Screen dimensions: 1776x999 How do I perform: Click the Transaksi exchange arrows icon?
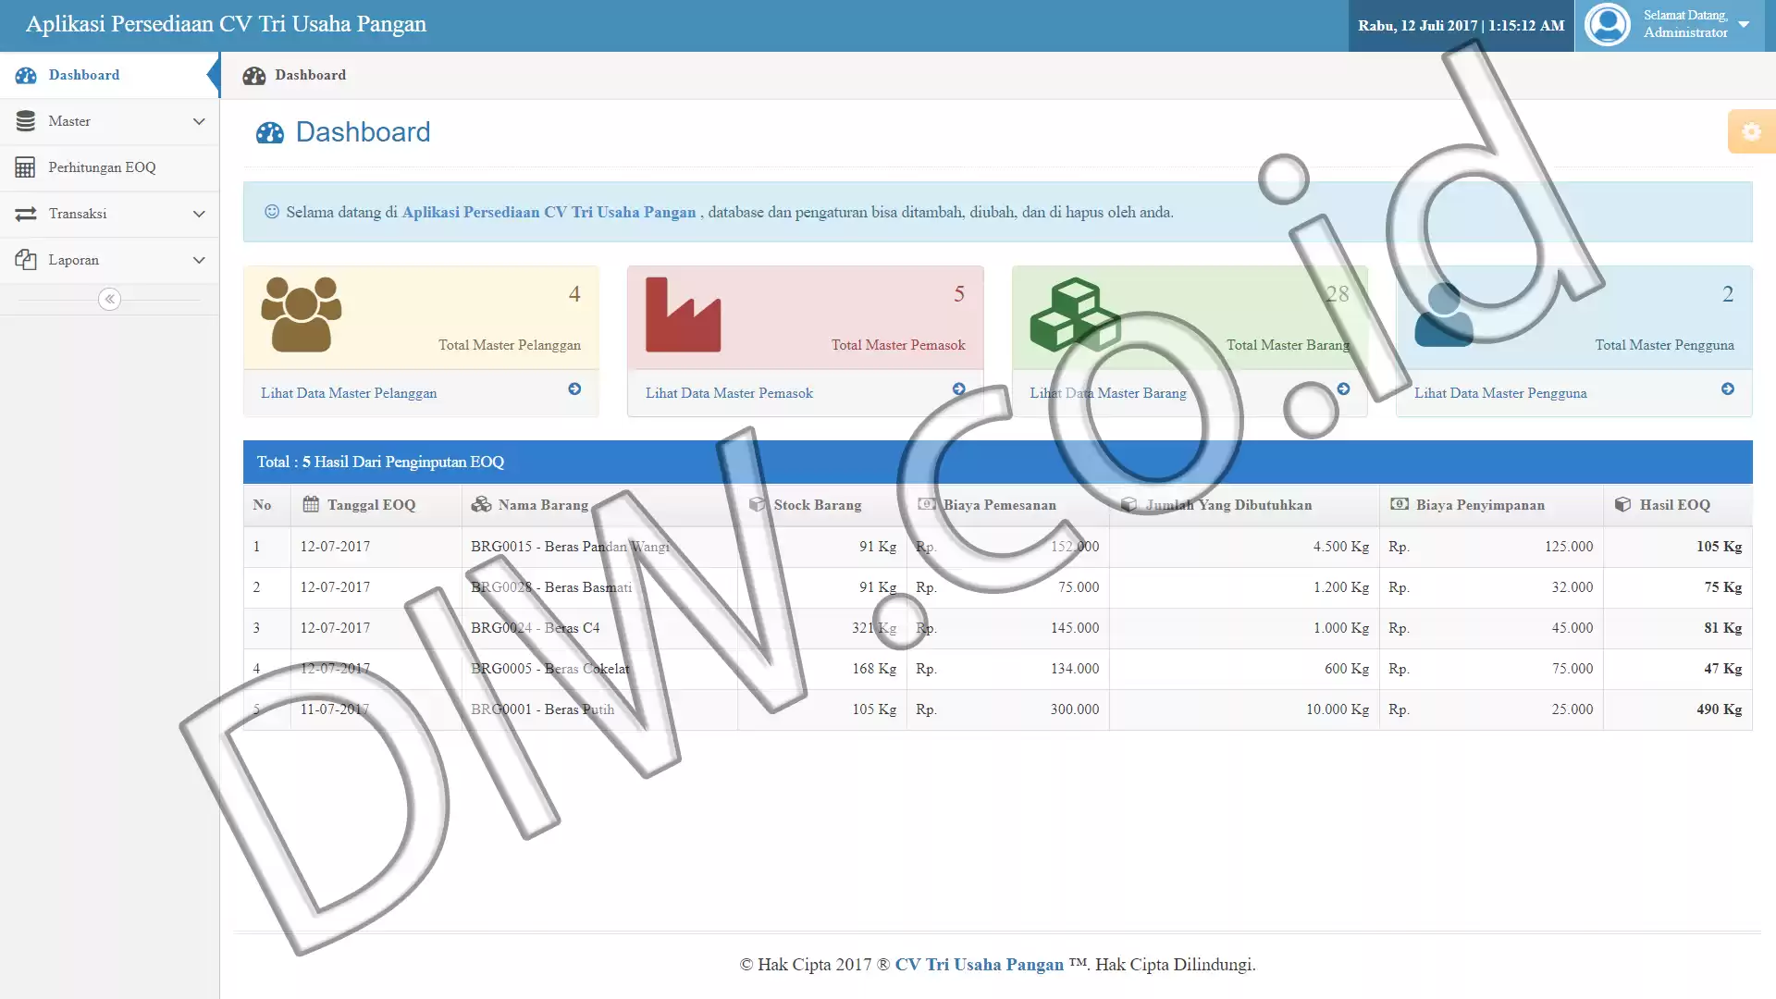26,214
